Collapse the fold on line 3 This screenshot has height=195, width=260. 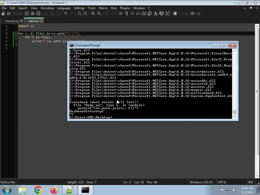[16, 34]
